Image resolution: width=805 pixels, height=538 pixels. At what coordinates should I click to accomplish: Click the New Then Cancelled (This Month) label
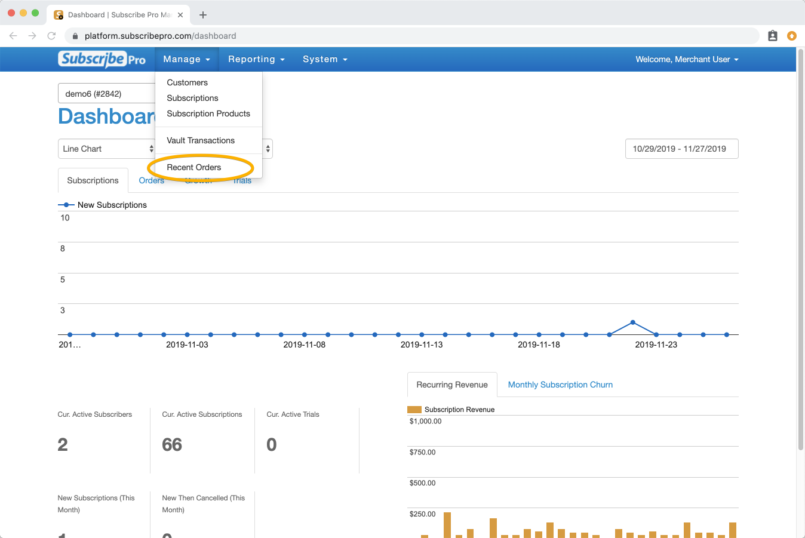pyautogui.click(x=204, y=504)
